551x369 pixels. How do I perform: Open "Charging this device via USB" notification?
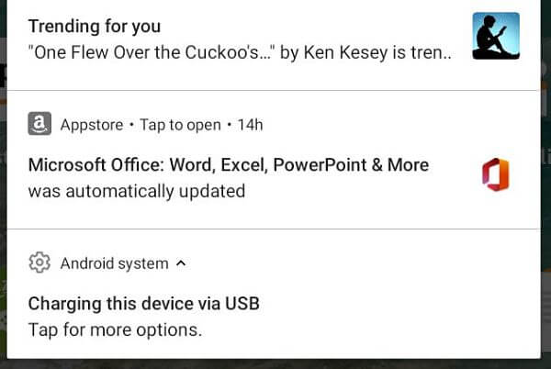142,304
